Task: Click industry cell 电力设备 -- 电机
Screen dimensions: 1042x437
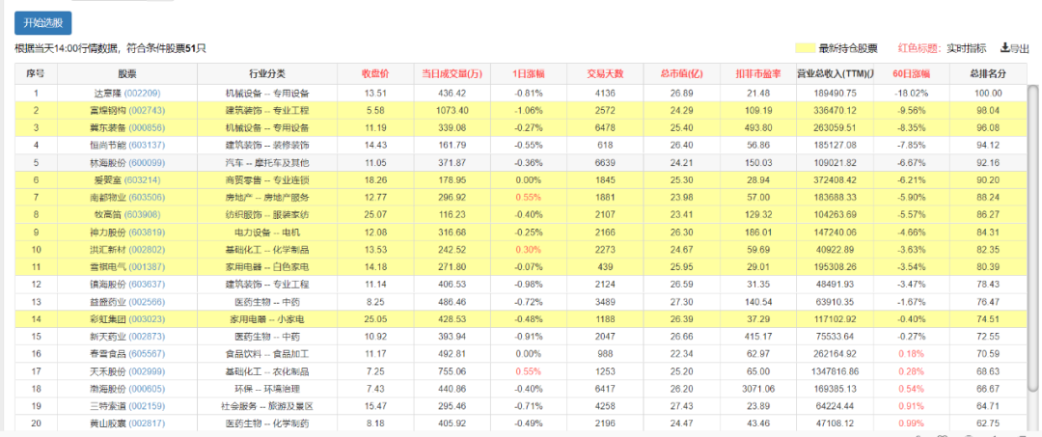Action: click(268, 232)
